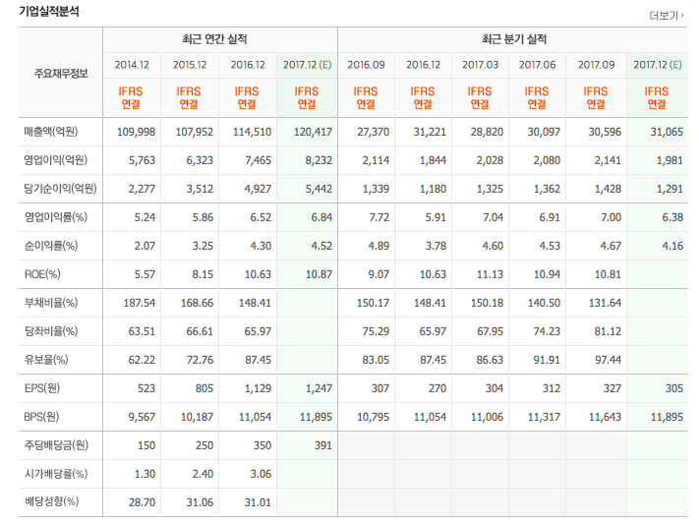Select the net margin value 2.07
This screenshot has width=699, height=523.
145,246
